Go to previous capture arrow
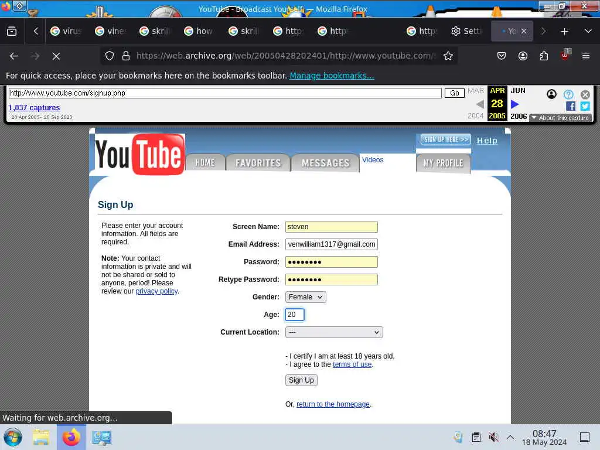The height and width of the screenshot is (450, 600). pyautogui.click(x=480, y=104)
